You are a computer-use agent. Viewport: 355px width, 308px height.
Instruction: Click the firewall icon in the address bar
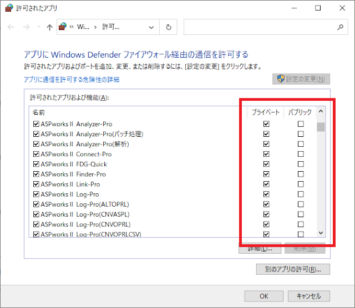63,27
